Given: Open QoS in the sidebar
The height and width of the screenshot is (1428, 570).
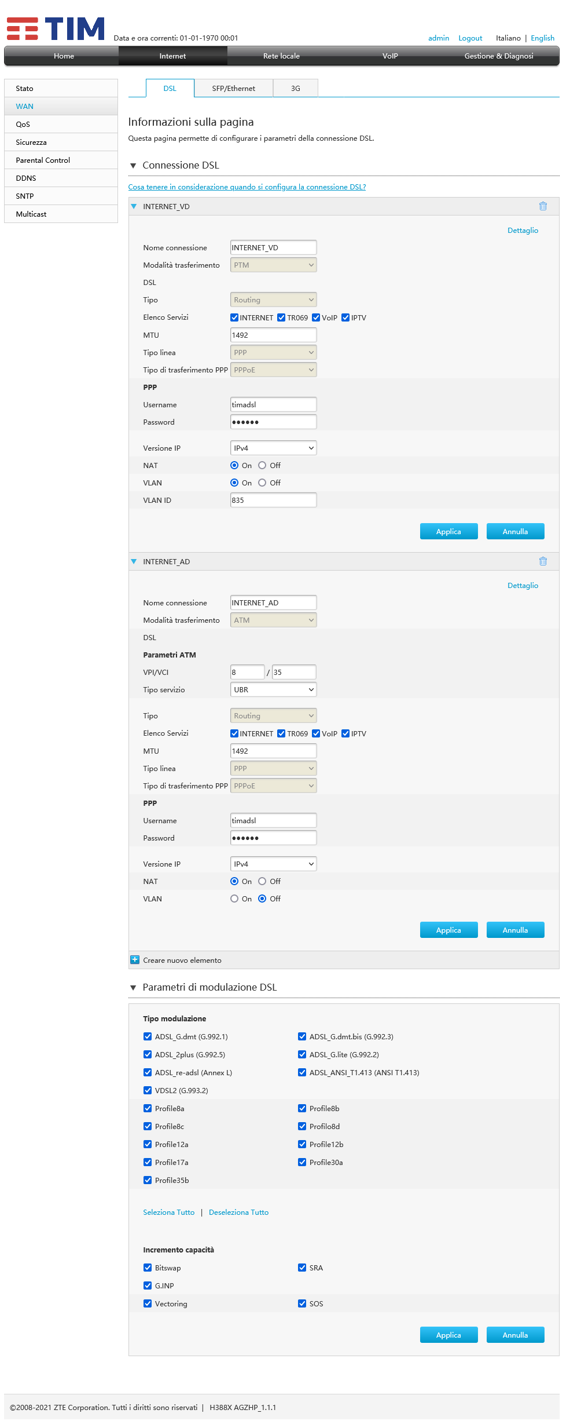Looking at the screenshot, I should [23, 125].
